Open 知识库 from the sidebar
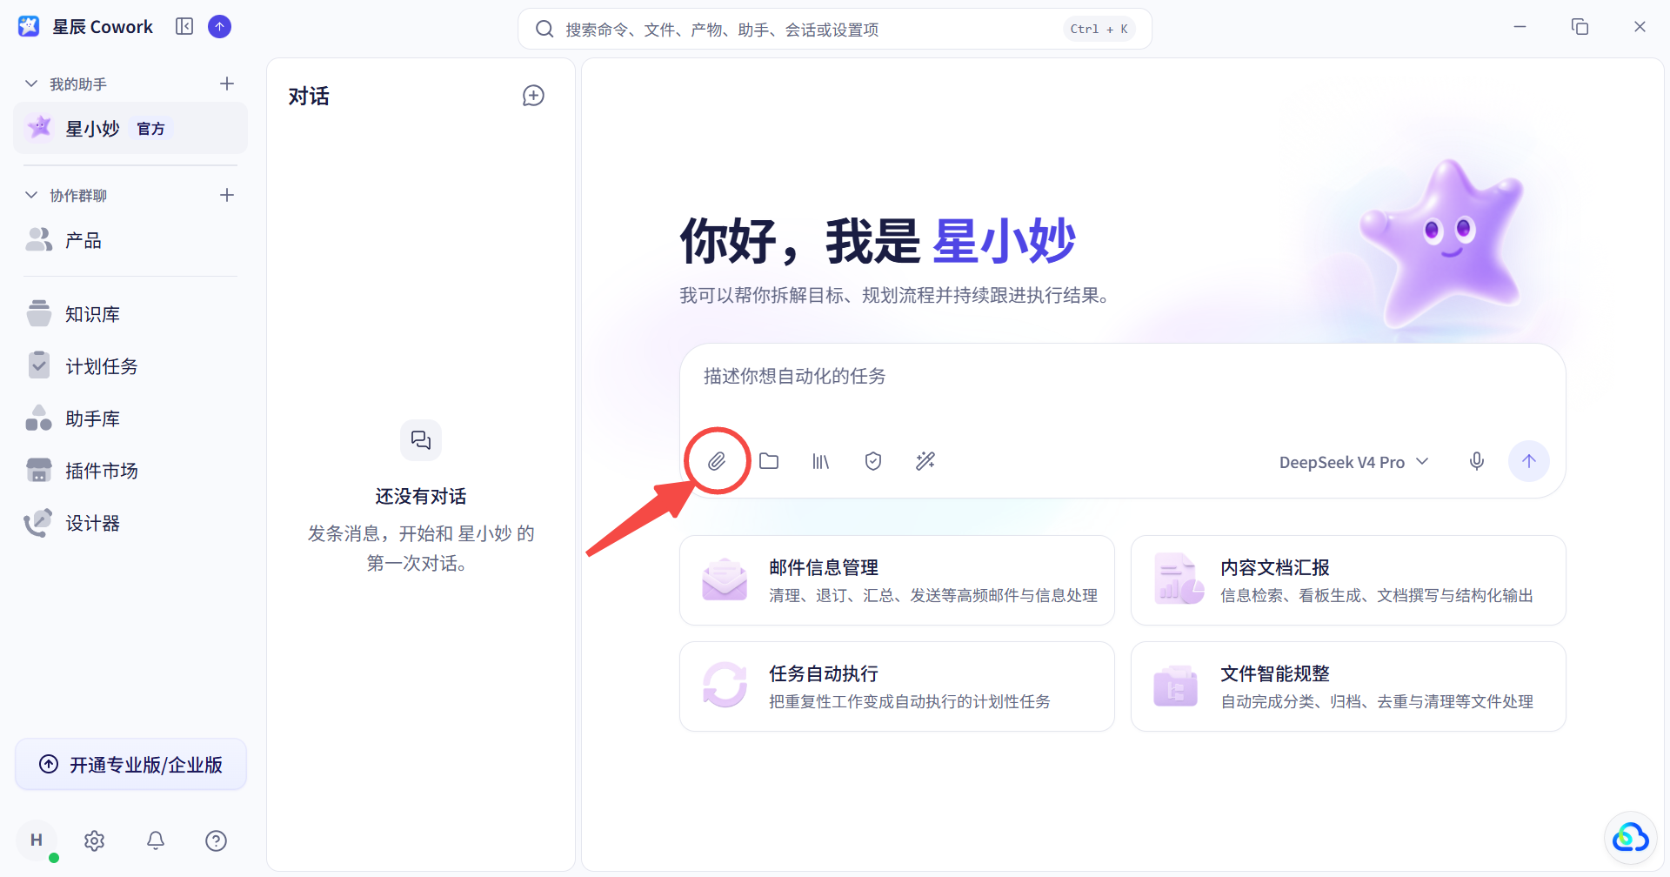 (130, 314)
